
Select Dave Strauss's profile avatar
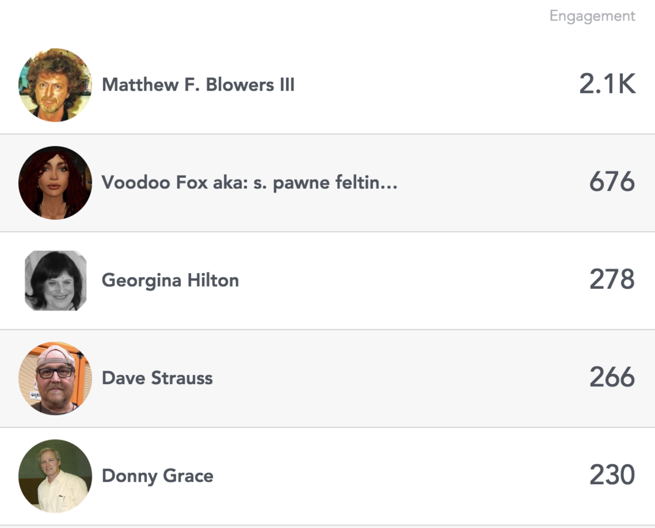[55, 378]
